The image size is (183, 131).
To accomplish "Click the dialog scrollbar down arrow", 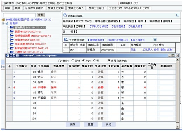I will point(177,127).
